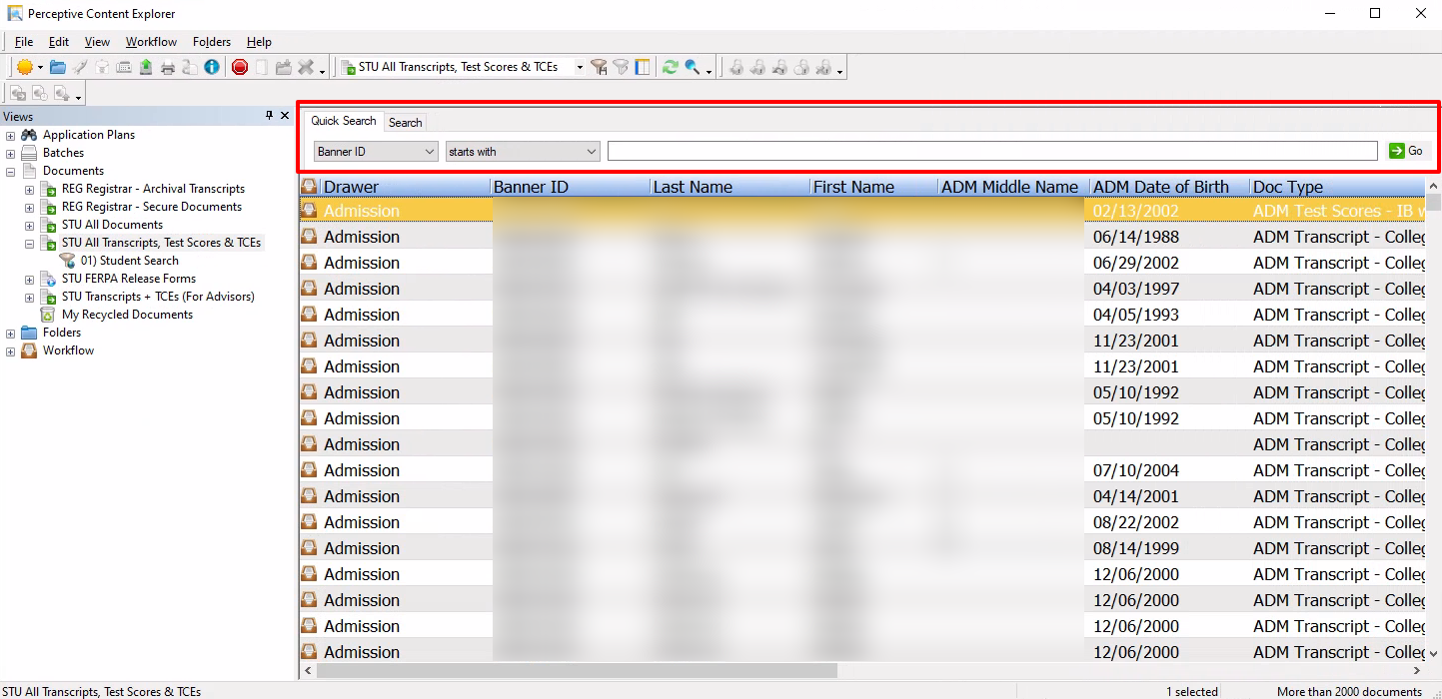
Task: Click the column layout toolbar icon
Action: [643, 67]
